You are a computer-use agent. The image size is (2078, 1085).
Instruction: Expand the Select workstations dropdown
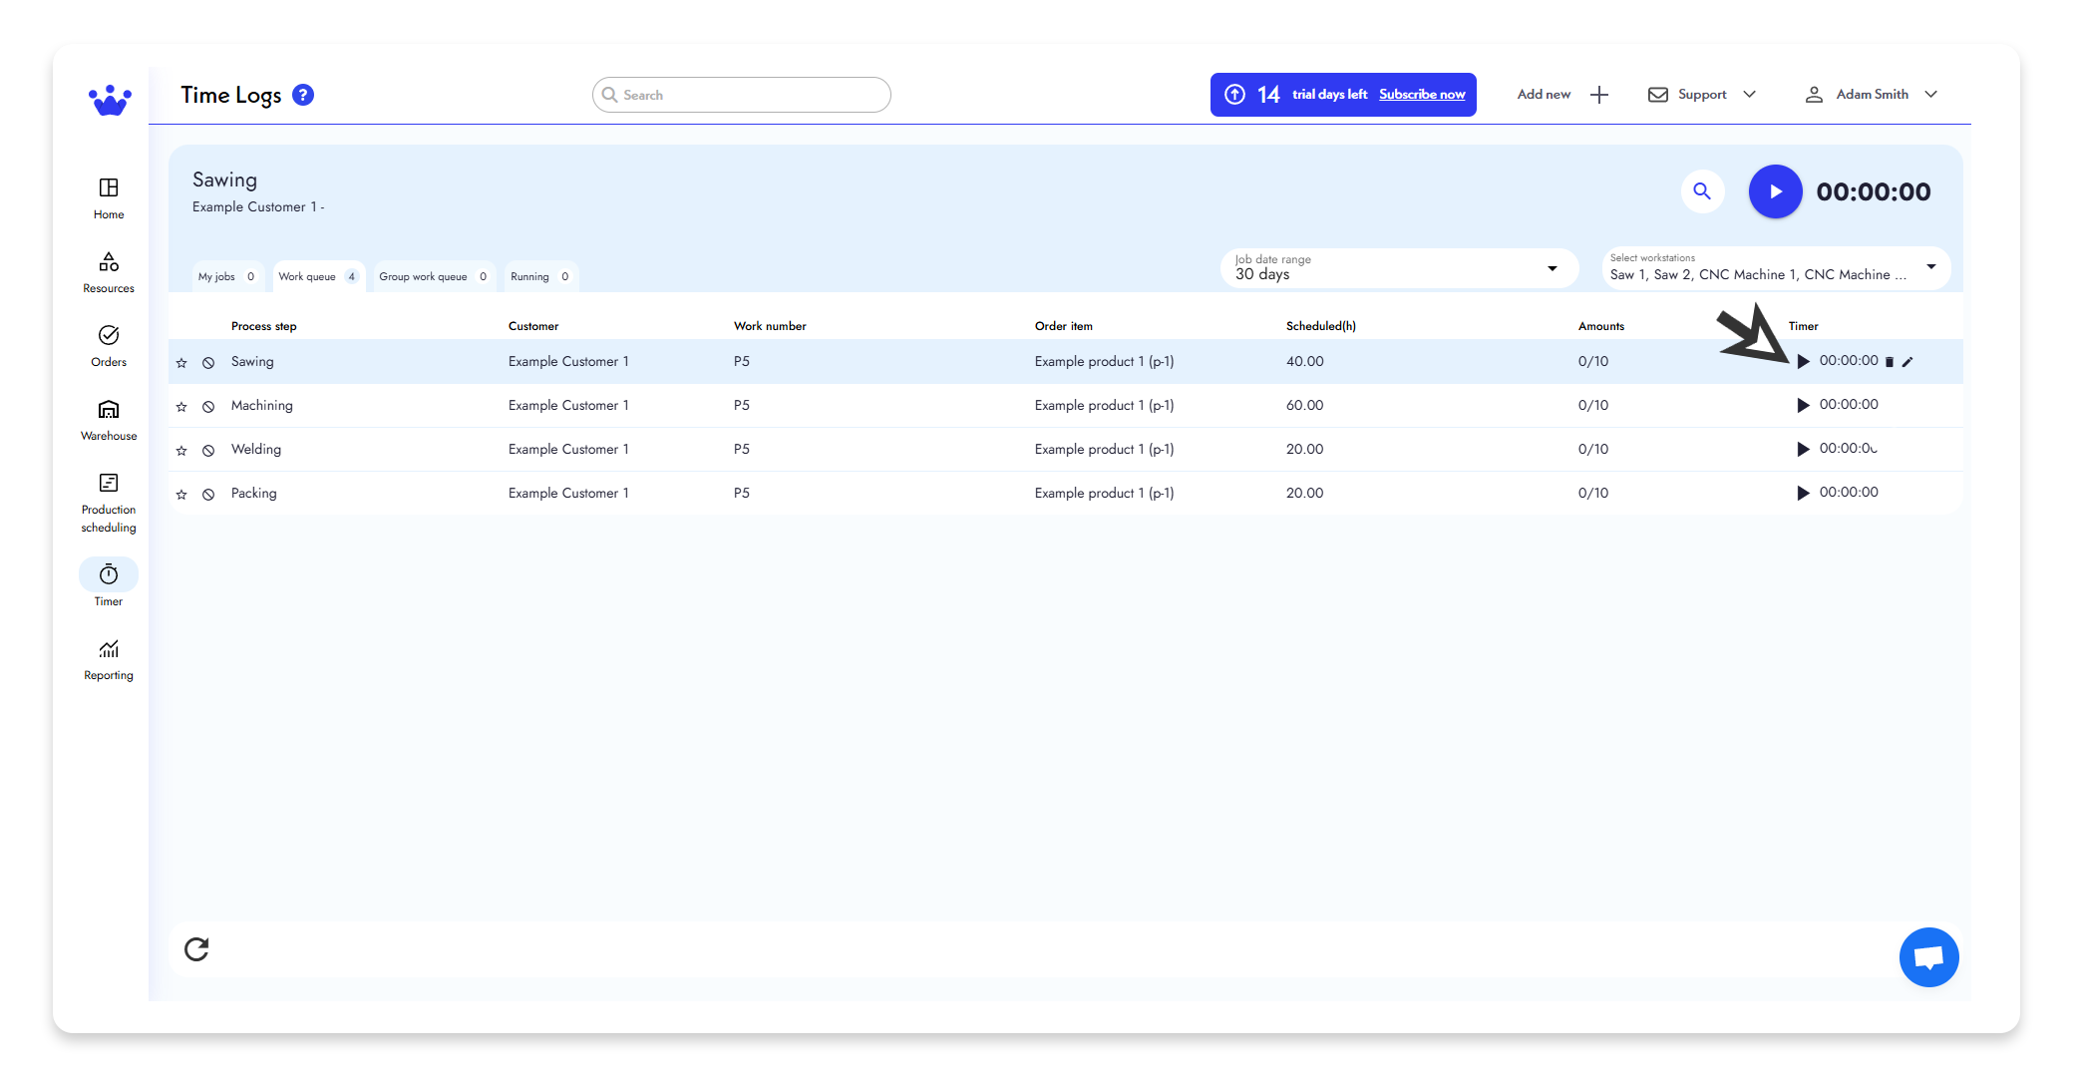tap(1931, 267)
